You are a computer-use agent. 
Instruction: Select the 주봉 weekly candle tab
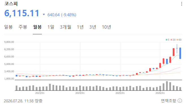click(x=23, y=27)
